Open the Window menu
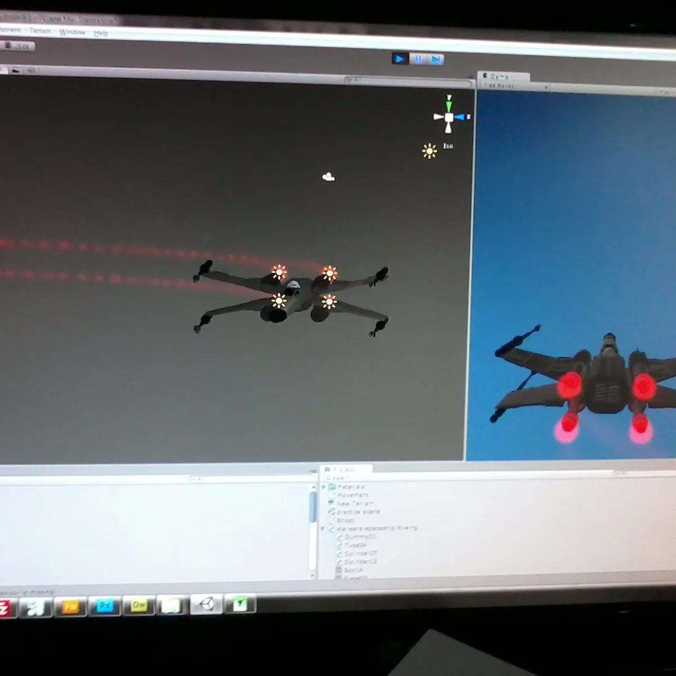The width and height of the screenshot is (676, 676). [x=72, y=32]
